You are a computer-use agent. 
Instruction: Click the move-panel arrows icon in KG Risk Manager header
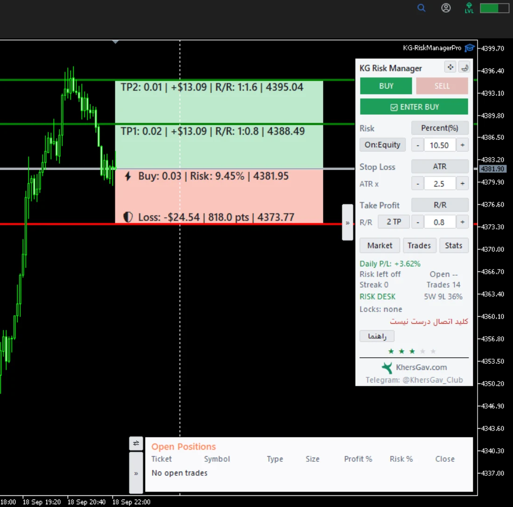coord(450,67)
